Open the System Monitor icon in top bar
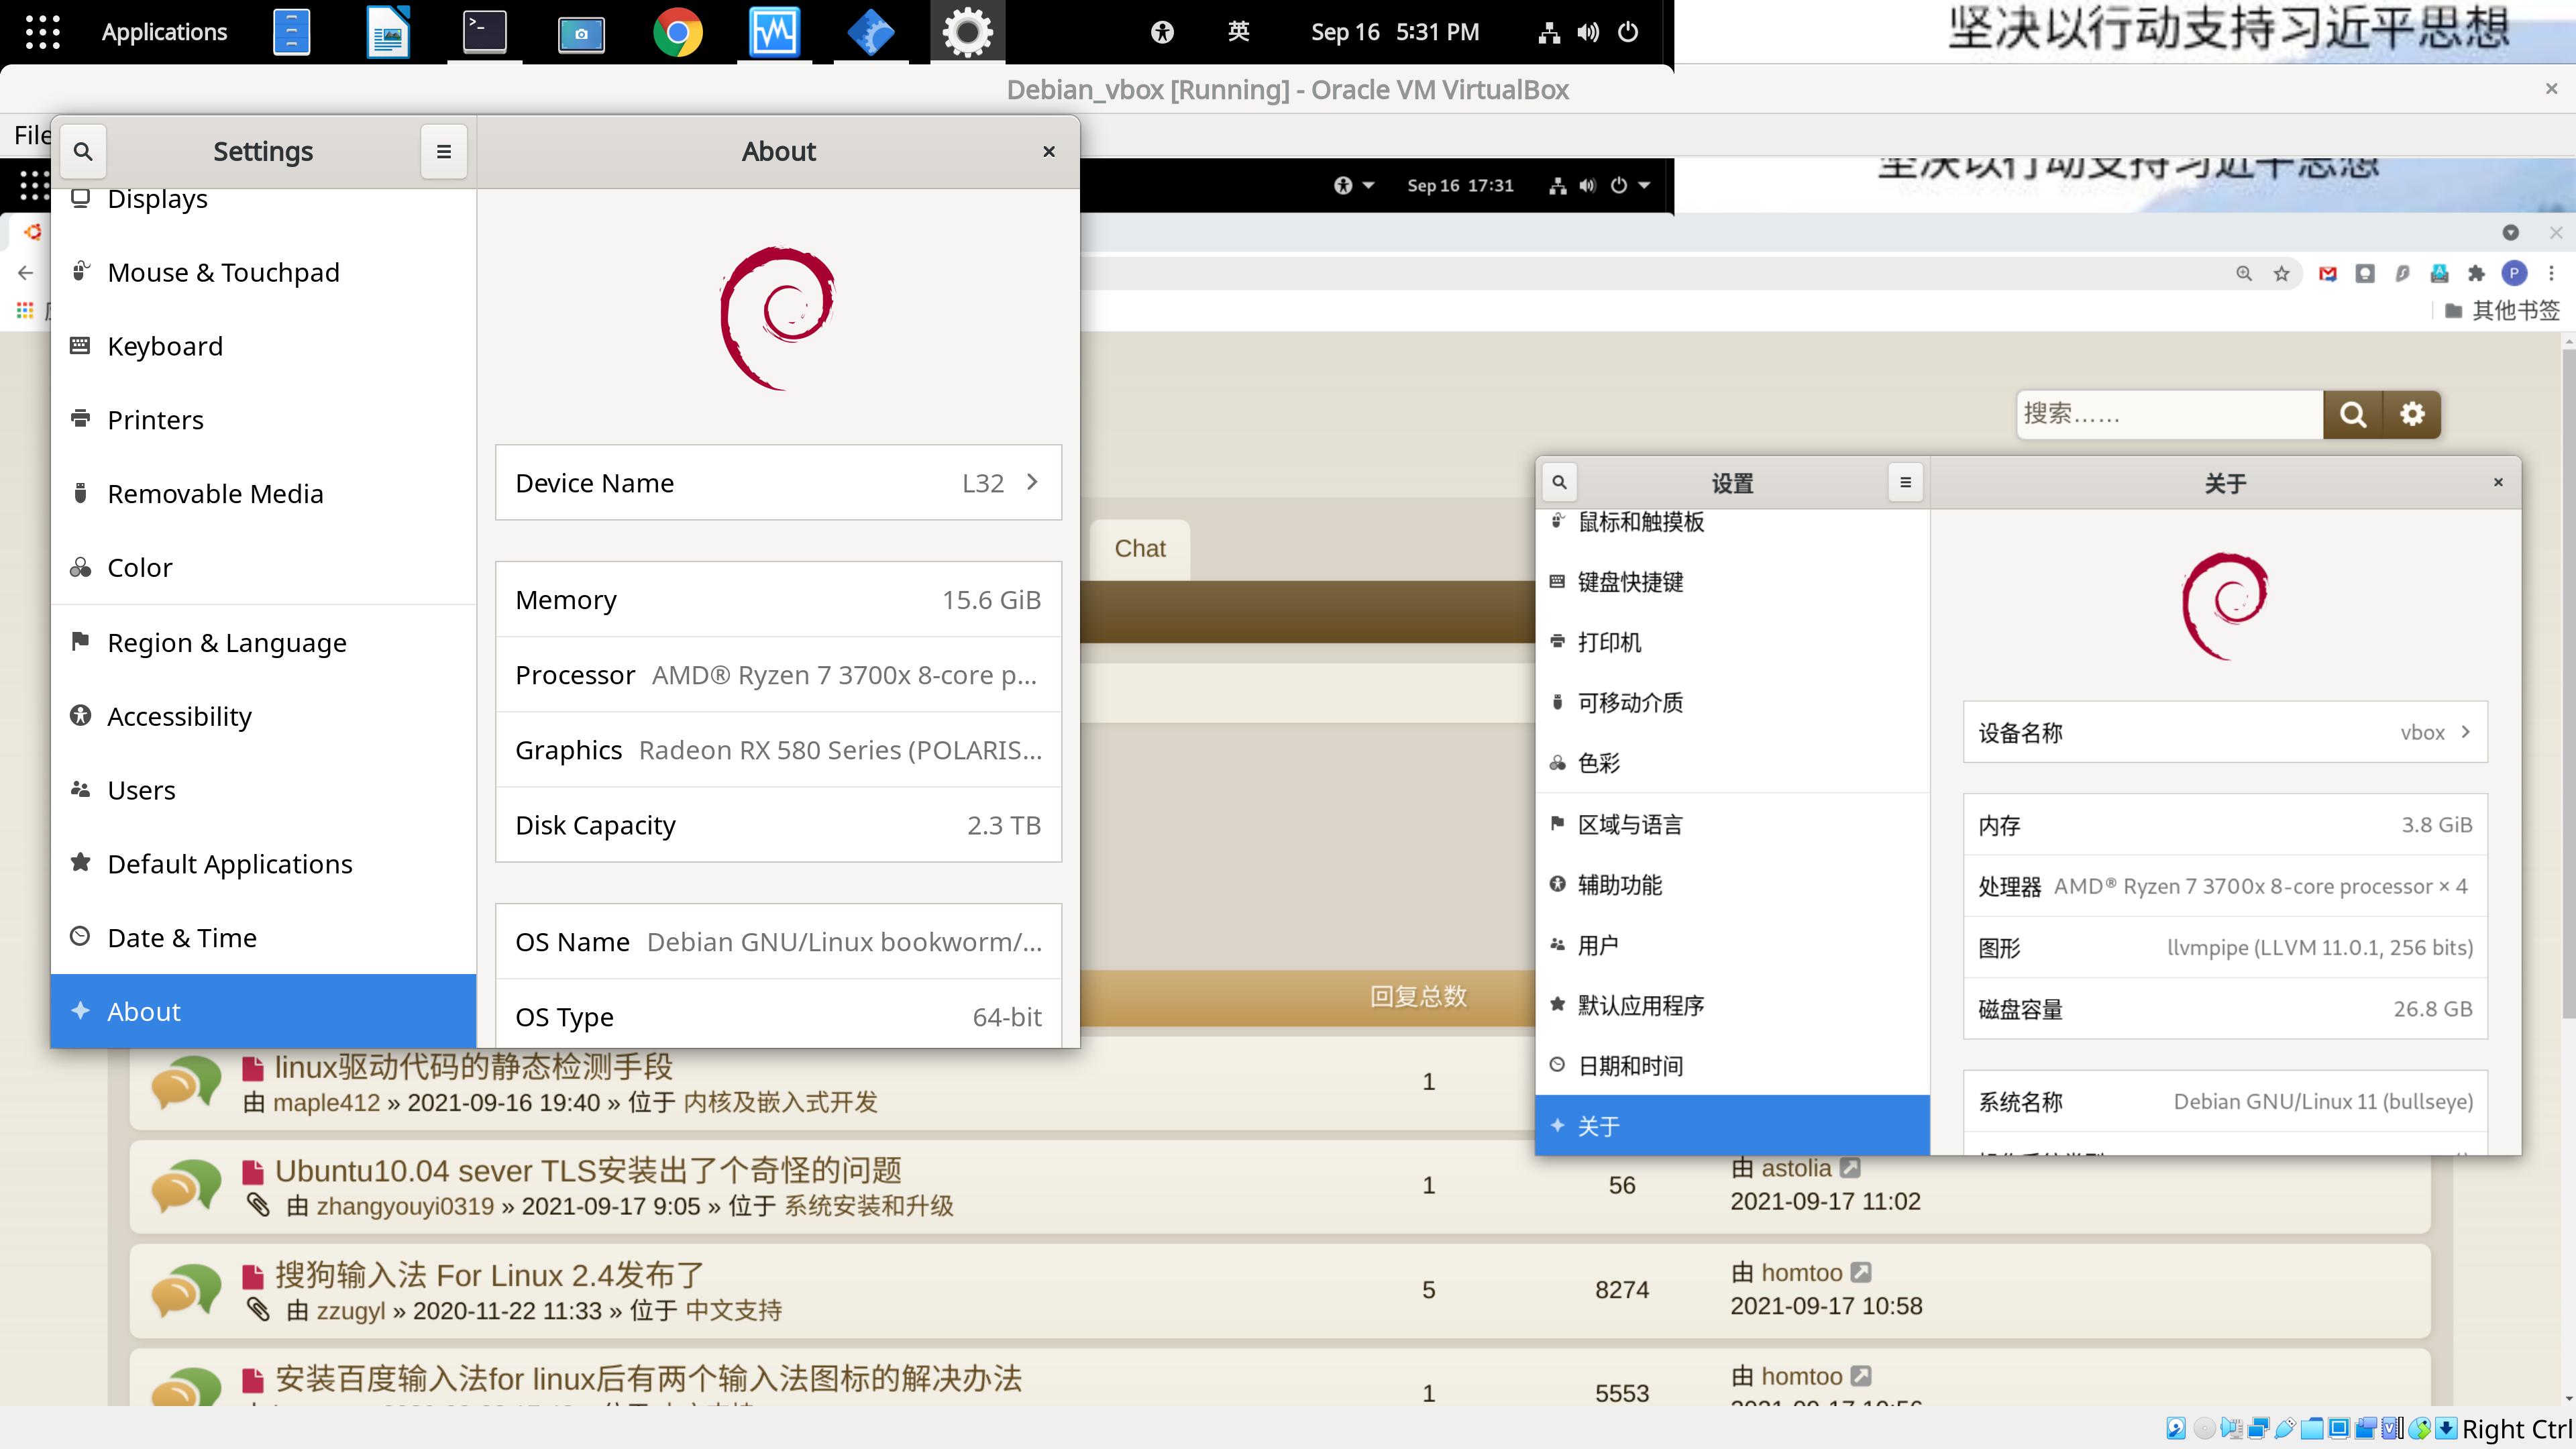This screenshot has height=1449, width=2576. click(x=774, y=32)
